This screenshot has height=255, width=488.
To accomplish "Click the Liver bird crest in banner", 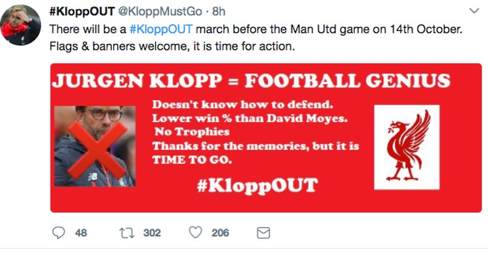I will pos(407,147).
